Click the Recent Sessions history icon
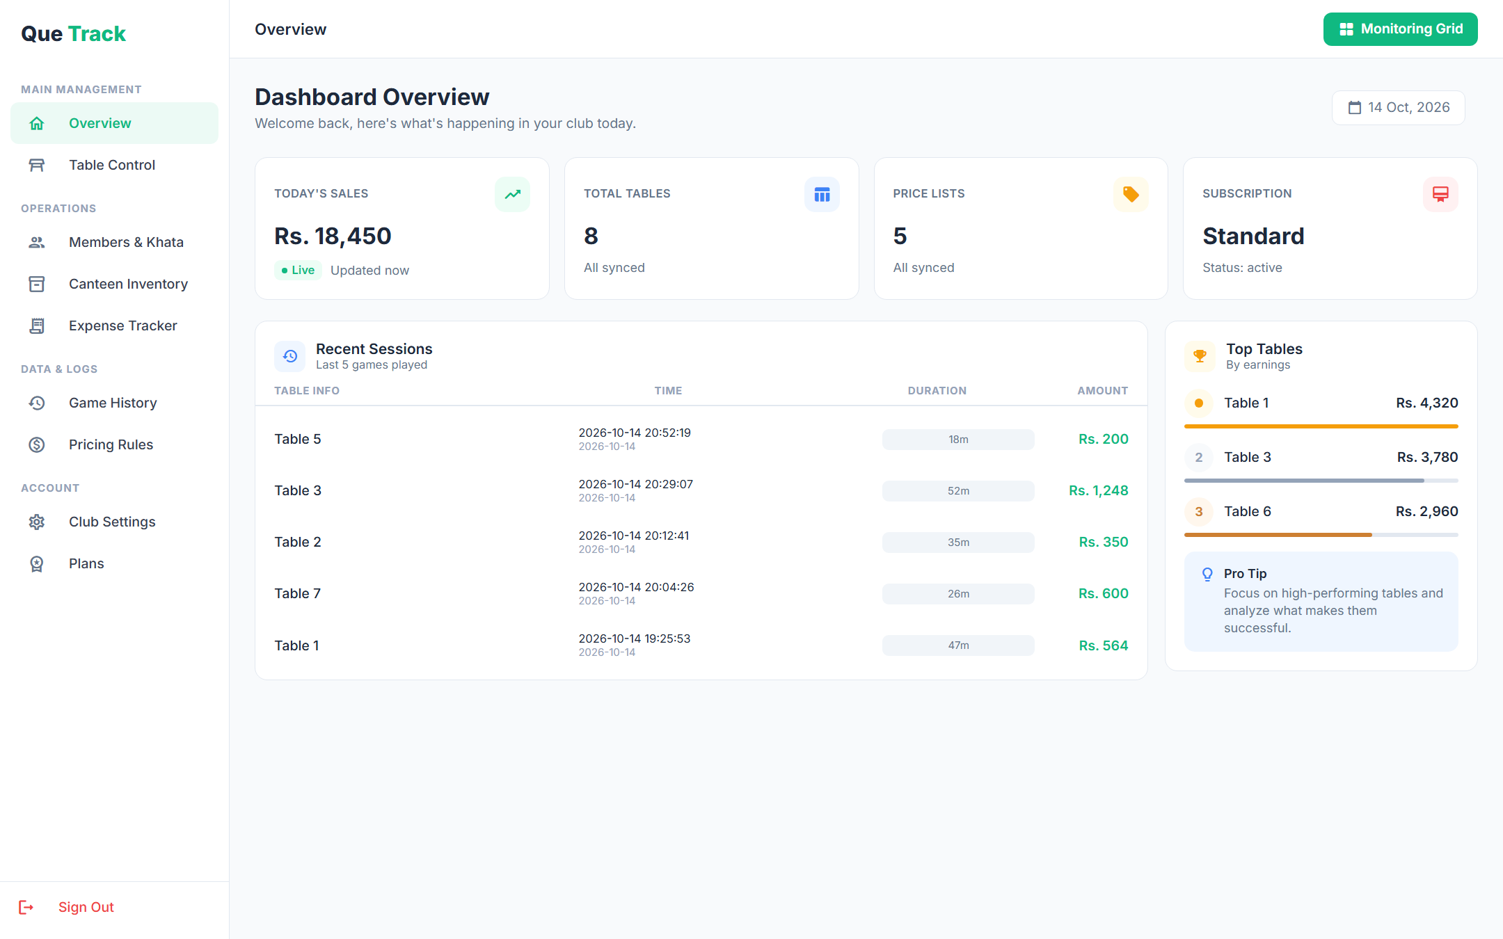1503x939 pixels. point(290,356)
